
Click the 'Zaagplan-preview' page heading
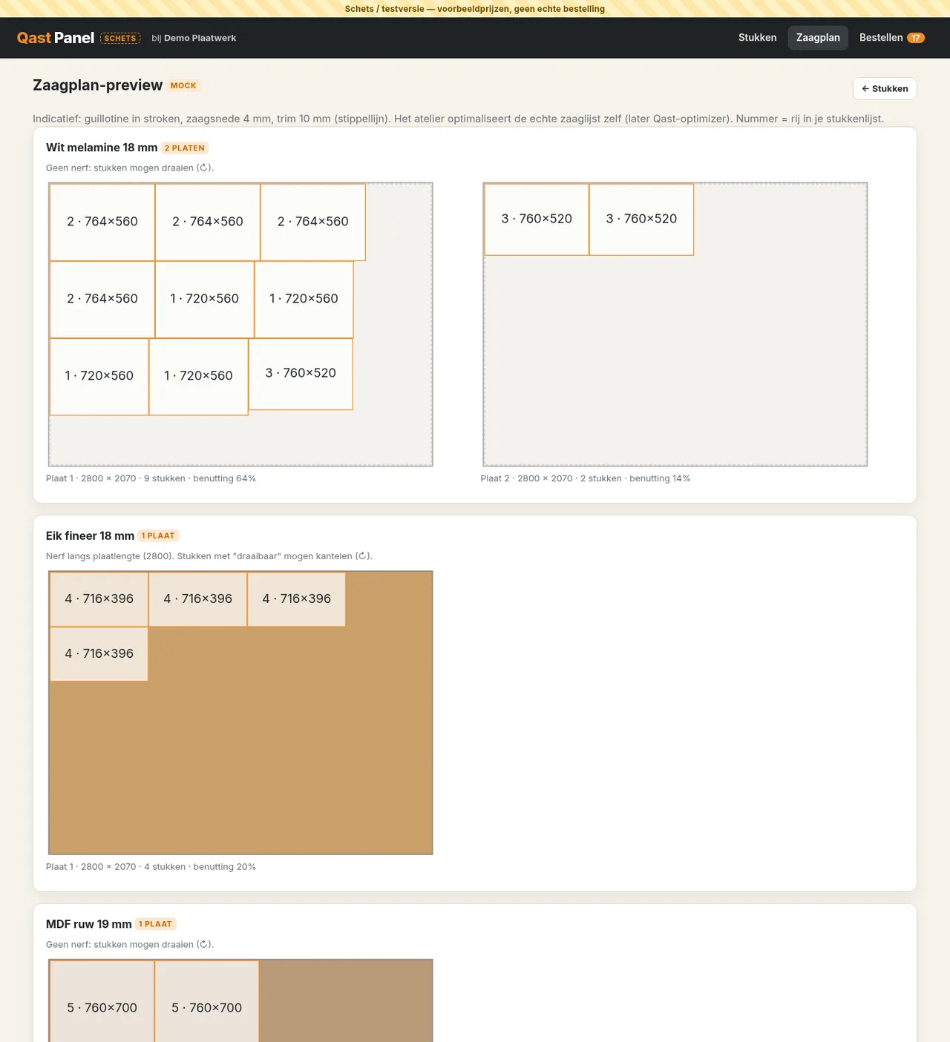point(97,85)
